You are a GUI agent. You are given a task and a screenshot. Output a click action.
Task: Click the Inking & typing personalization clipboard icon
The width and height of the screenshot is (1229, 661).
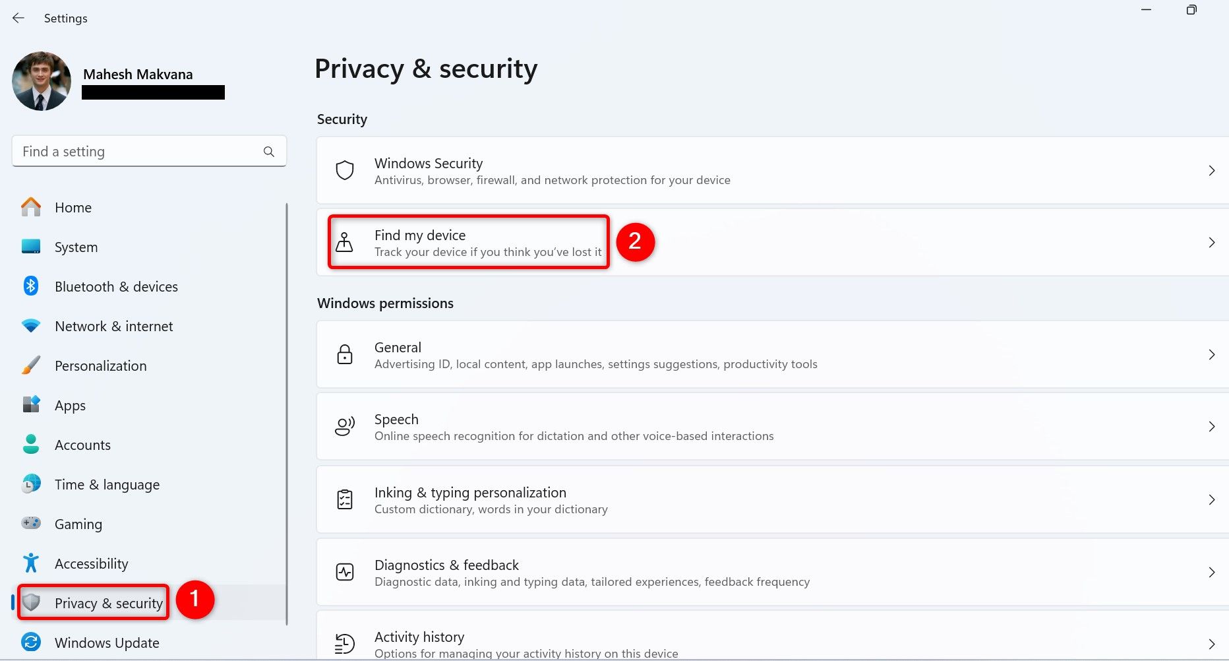(x=345, y=499)
